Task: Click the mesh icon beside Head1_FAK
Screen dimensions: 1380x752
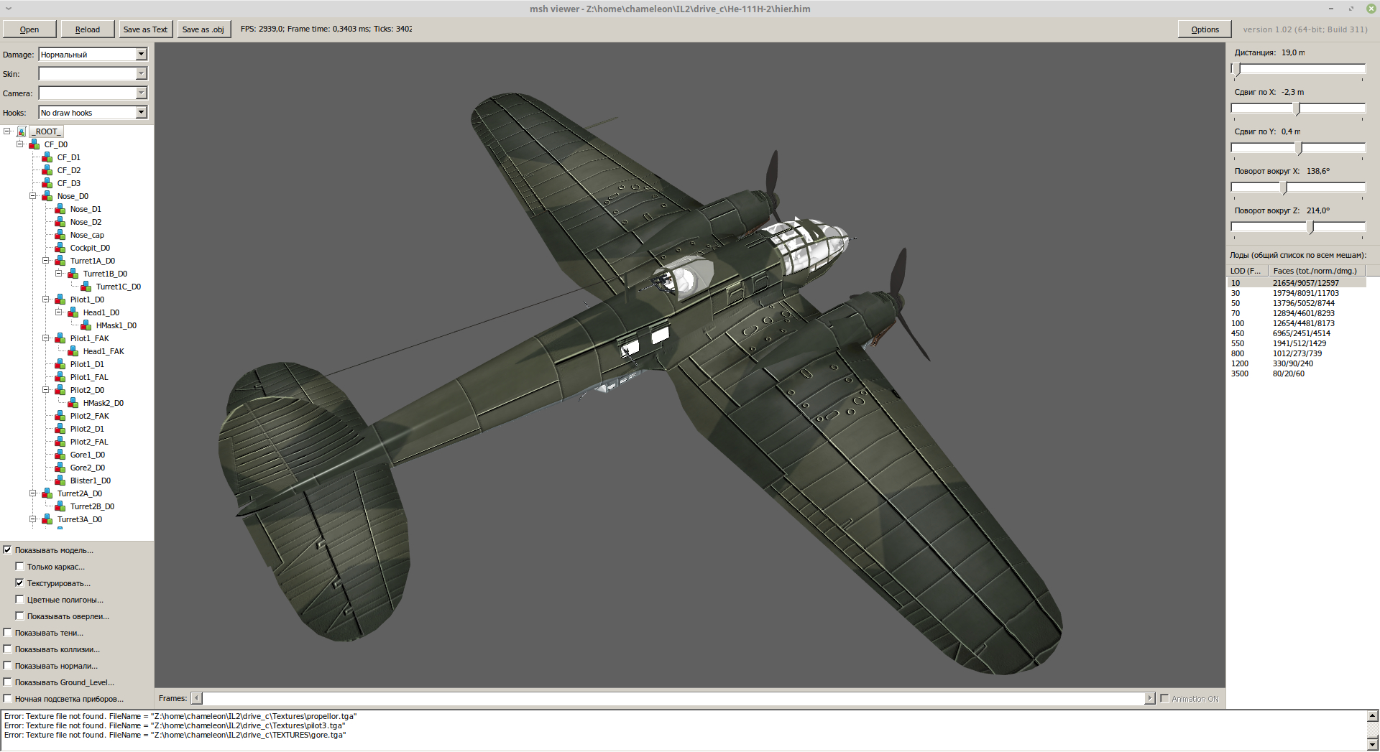Action: click(x=73, y=351)
